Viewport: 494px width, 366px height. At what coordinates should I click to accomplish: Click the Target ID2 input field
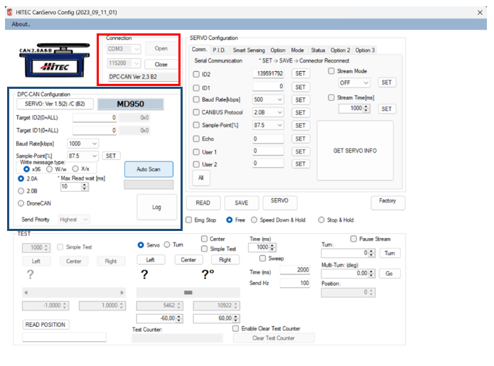coord(92,118)
